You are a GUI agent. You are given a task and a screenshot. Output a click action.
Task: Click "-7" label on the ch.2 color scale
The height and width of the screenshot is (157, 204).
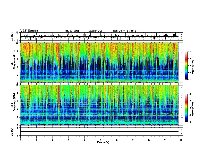point(190,122)
